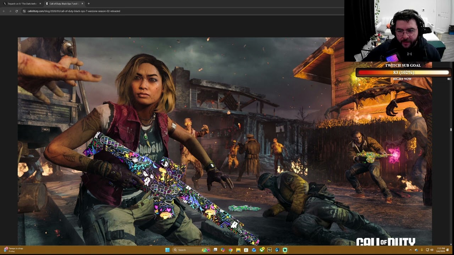Open the Mail app from the taskbar

coord(254,250)
